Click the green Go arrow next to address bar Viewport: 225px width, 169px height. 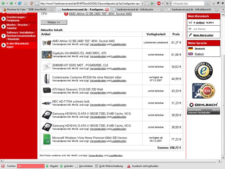click(x=152, y=3)
